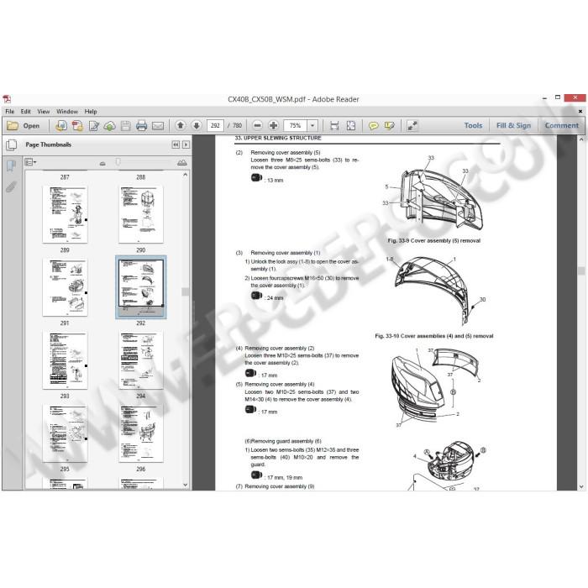This screenshot has height=588, width=588.
Task: Select page 292 thumbnail
Action: click(141, 287)
